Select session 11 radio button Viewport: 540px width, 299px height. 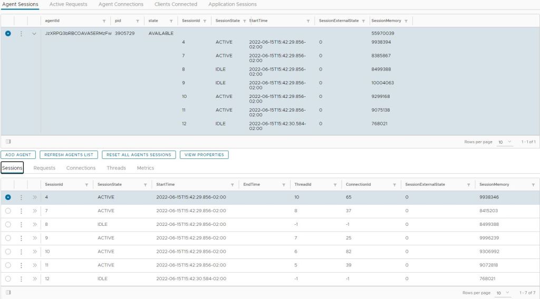click(8, 265)
